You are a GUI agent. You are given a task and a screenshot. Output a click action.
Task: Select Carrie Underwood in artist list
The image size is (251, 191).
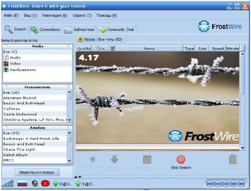coord(35,114)
